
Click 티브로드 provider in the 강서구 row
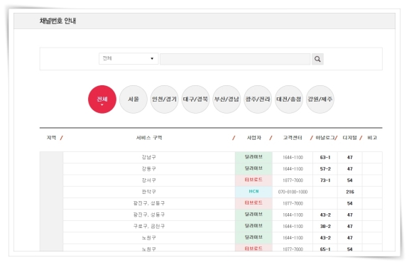click(x=253, y=180)
